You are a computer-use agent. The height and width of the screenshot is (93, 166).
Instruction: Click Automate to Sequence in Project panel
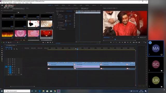pos(43,42)
